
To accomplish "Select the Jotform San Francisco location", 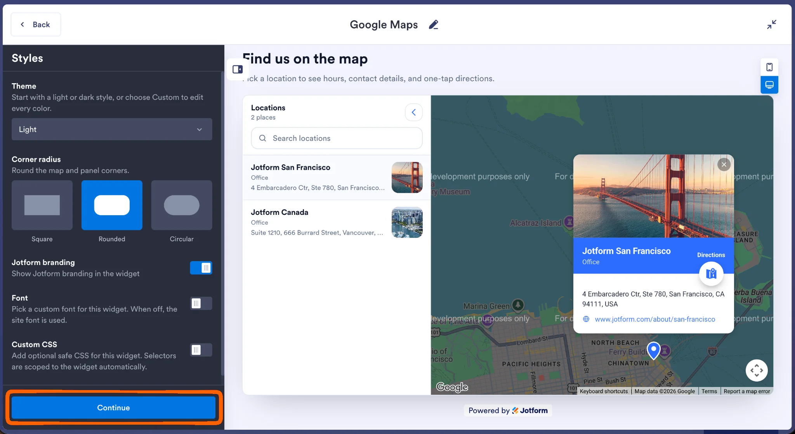I will click(x=337, y=178).
